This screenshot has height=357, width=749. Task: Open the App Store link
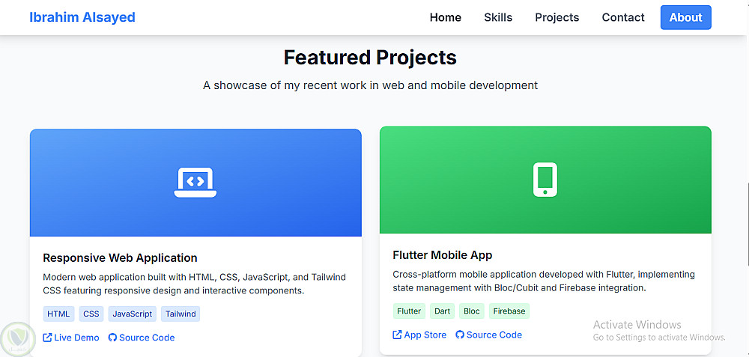pyautogui.click(x=425, y=335)
